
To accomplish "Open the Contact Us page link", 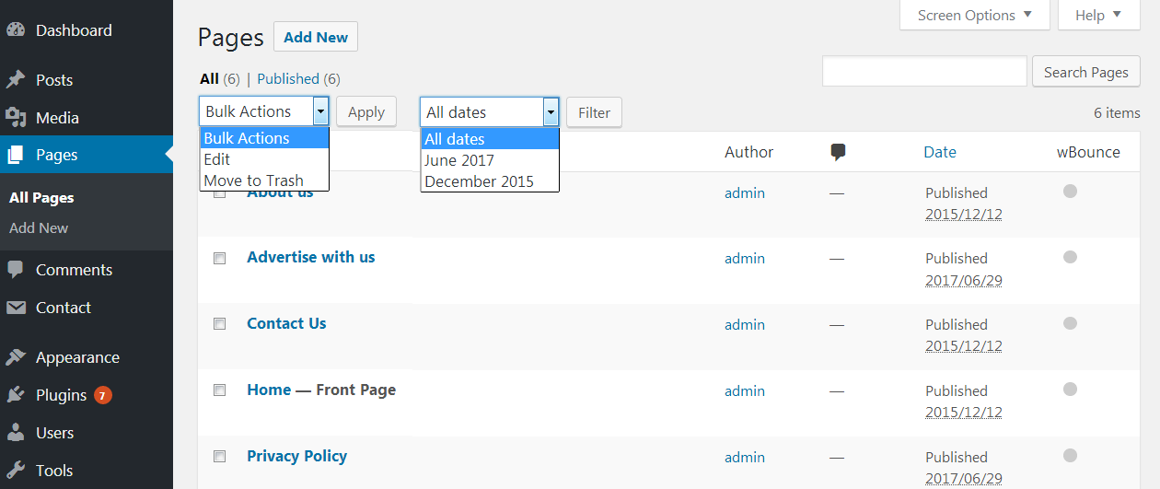I will (x=286, y=323).
